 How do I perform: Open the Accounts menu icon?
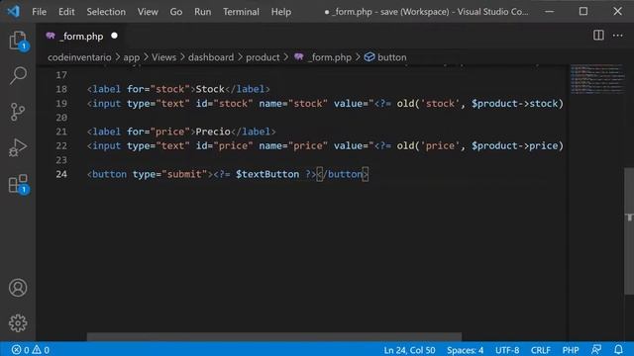(x=18, y=288)
